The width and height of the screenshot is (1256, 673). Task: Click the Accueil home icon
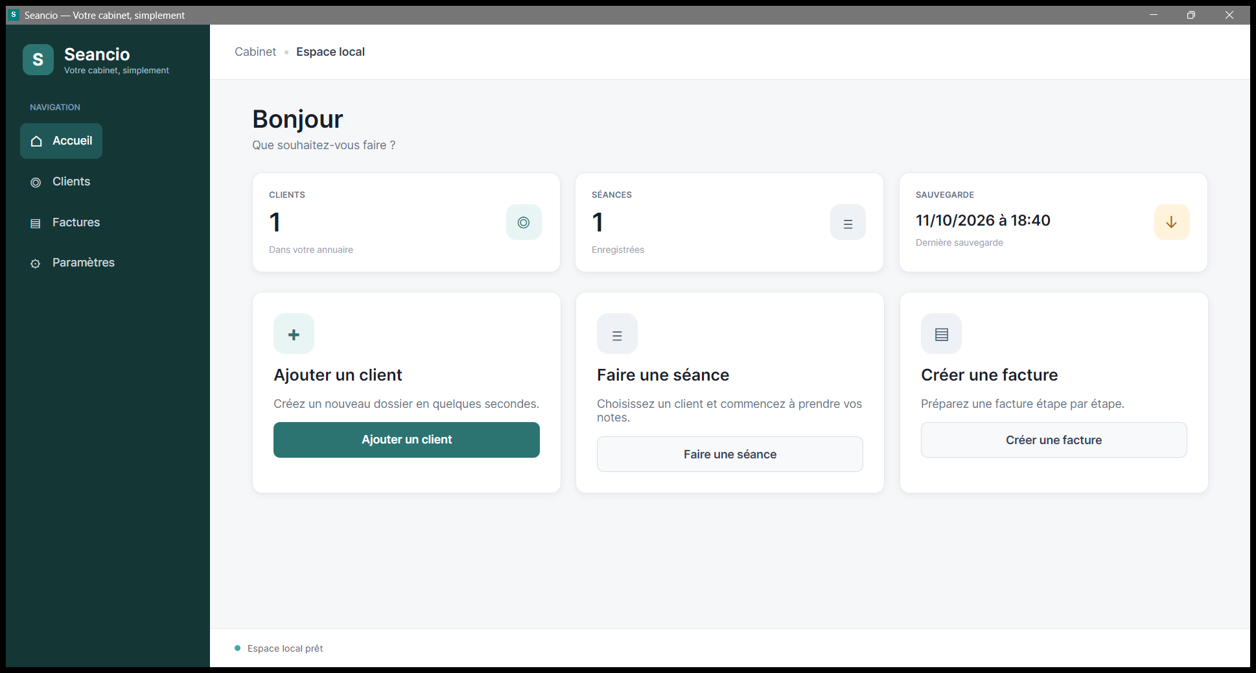[36, 141]
